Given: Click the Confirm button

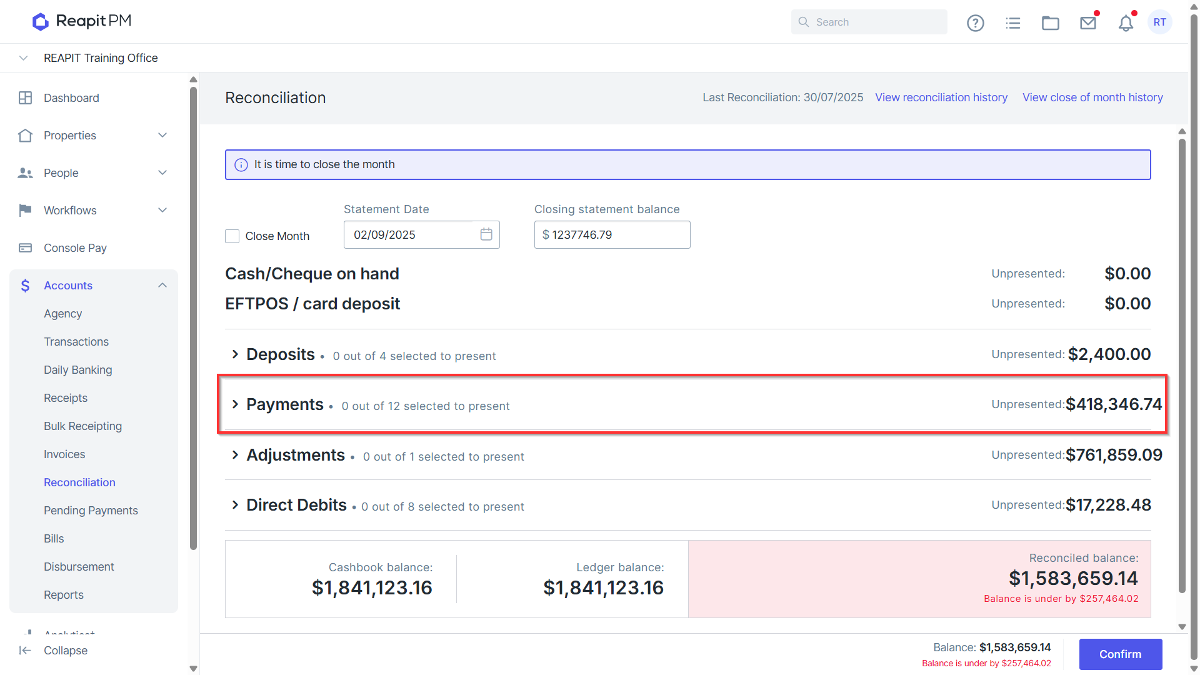Looking at the screenshot, I should 1120,654.
